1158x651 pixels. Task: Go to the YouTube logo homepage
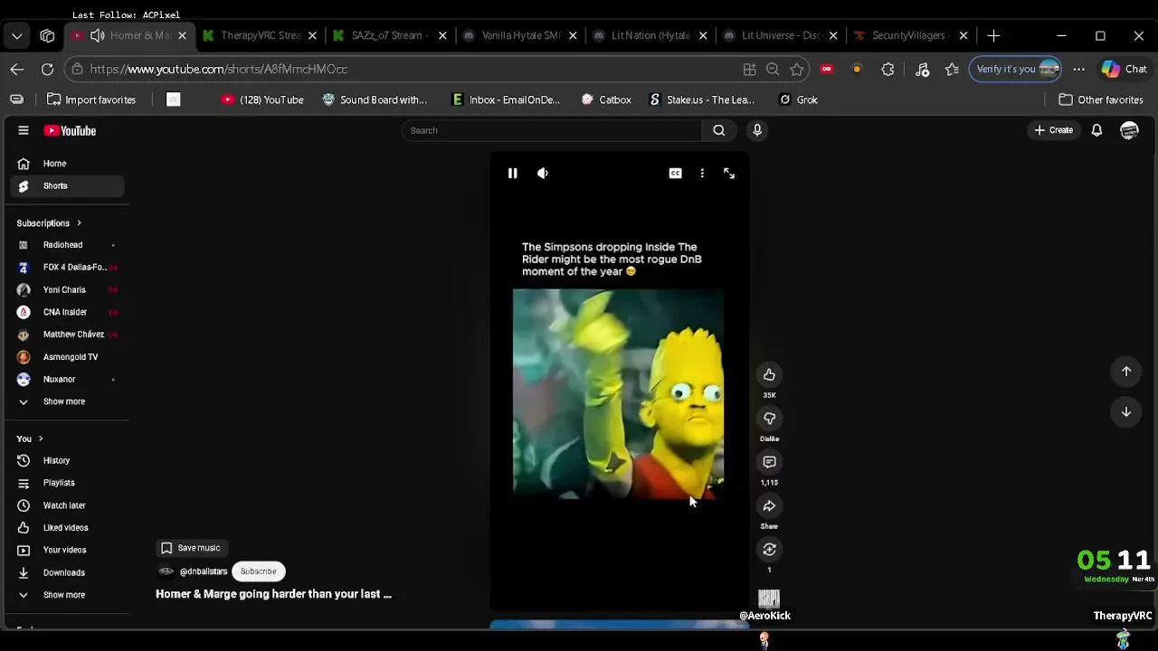click(70, 130)
